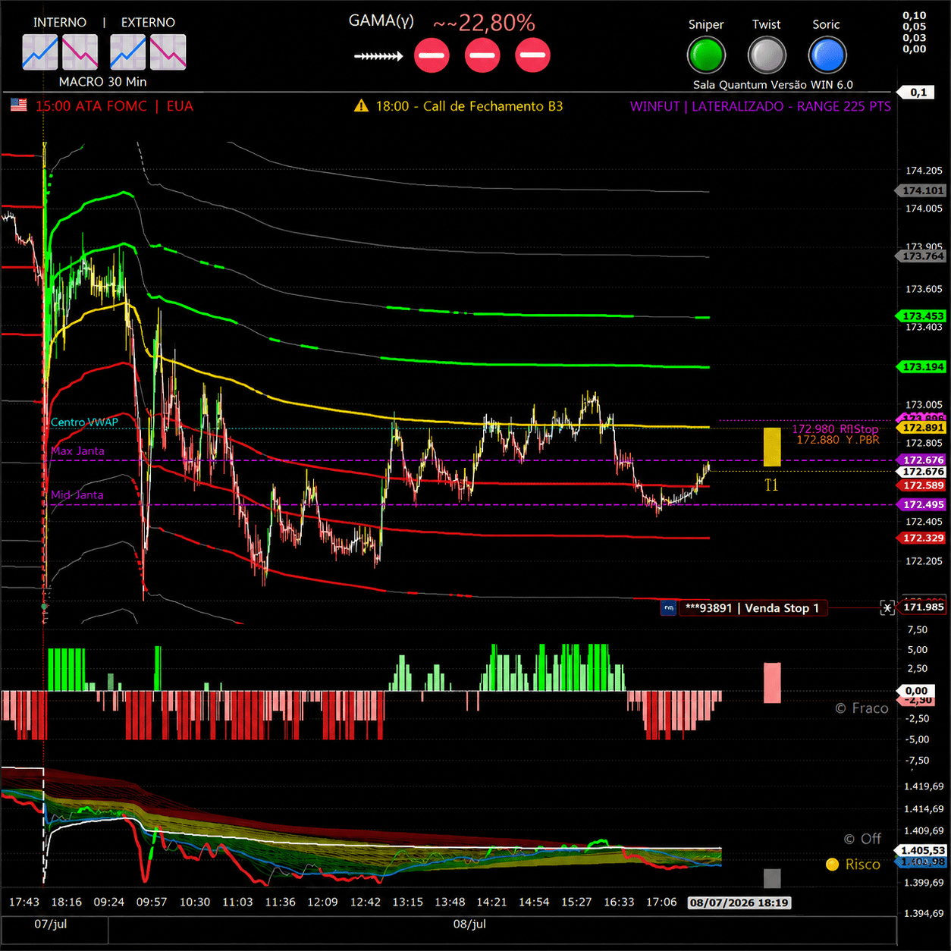Click the 172.891 yellow price tag

pyautogui.click(x=923, y=428)
